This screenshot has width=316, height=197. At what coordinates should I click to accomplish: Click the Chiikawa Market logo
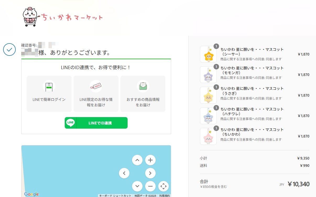pyautogui.click(x=63, y=17)
